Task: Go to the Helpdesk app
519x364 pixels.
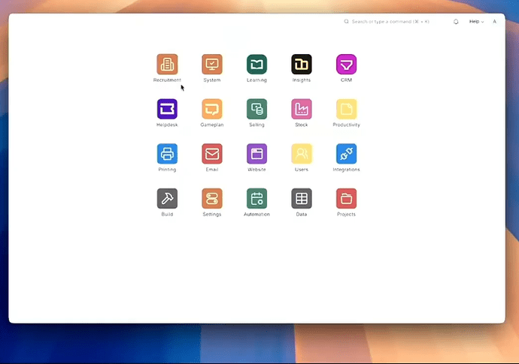Action: click(x=167, y=110)
